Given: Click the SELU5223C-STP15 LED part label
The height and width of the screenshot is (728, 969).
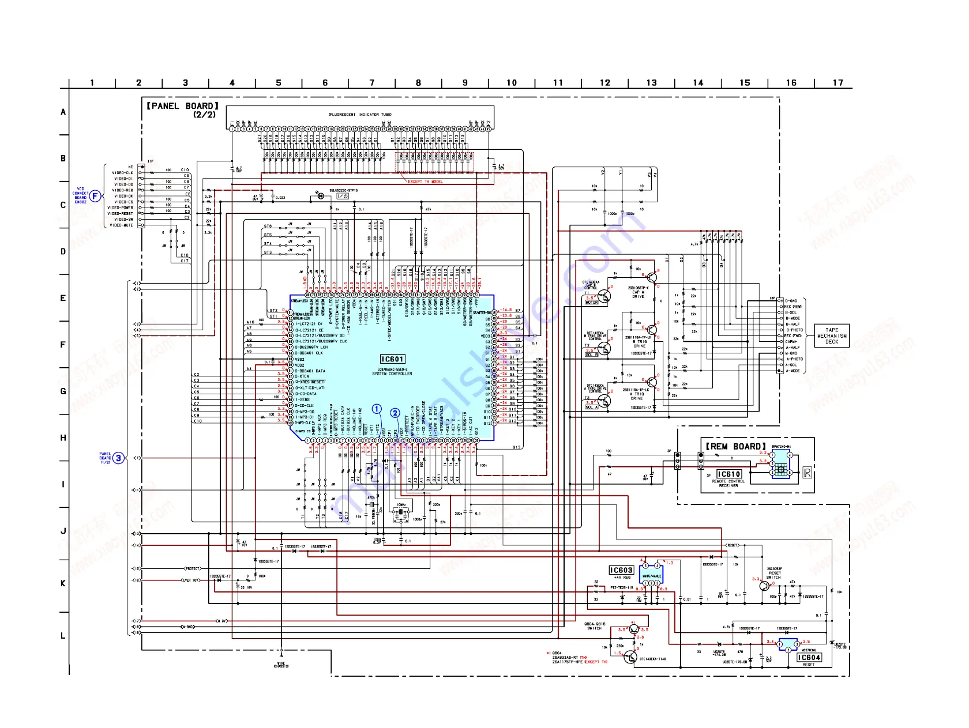Looking at the screenshot, I should click(343, 190).
